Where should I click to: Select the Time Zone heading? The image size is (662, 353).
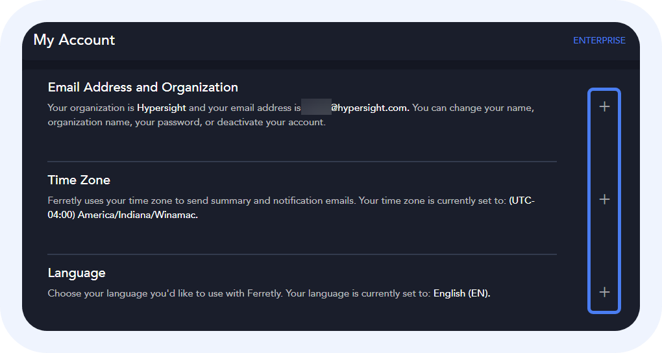[x=79, y=180]
